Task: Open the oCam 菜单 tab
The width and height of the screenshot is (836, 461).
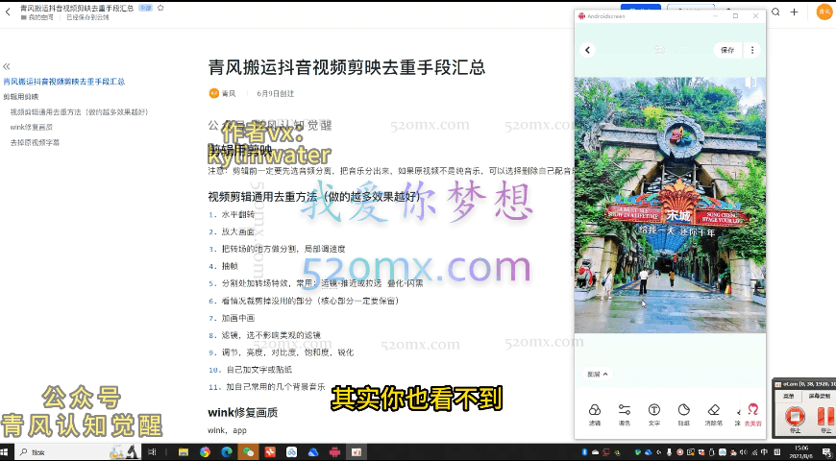Action: coord(789,396)
